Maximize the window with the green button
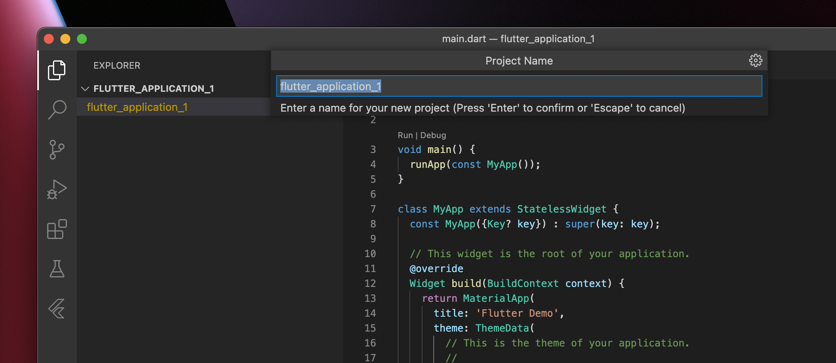 [x=82, y=39]
